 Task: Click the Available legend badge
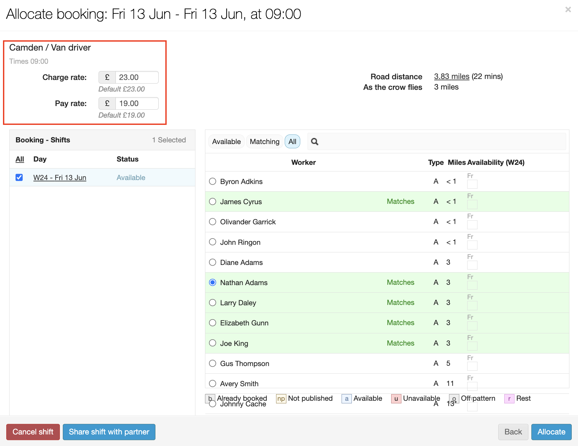[346, 399]
